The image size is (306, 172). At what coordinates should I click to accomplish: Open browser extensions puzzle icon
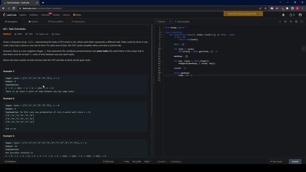[287, 9]
